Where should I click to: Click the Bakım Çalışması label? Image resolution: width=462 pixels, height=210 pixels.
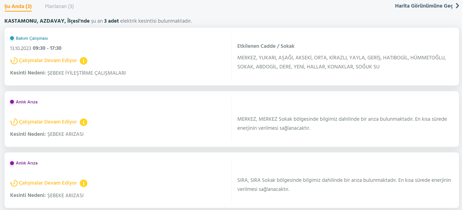click(32, 38)
